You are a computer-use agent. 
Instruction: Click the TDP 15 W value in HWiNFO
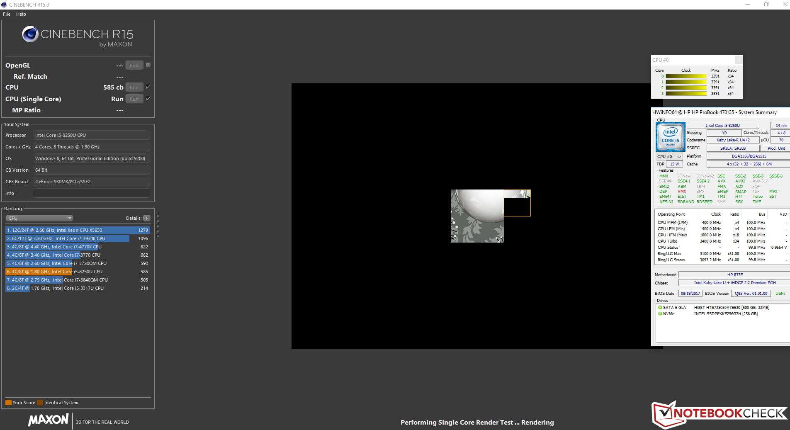[675, 164]
